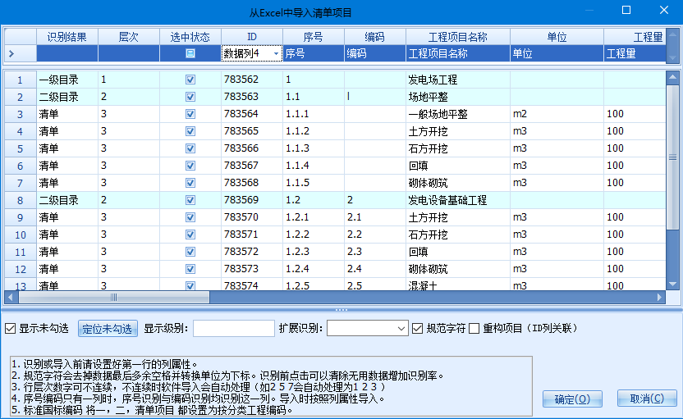Click the 二级目录 cell in row 8
This screenshot has width=683, height=419.
[67, 200]
